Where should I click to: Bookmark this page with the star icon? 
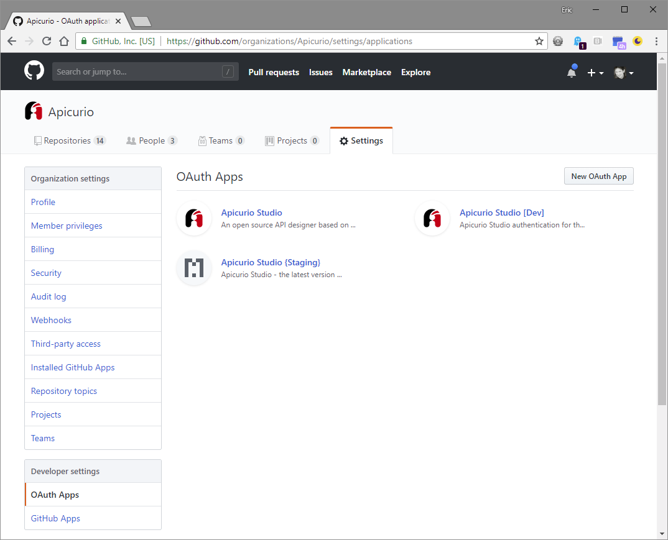539,42
